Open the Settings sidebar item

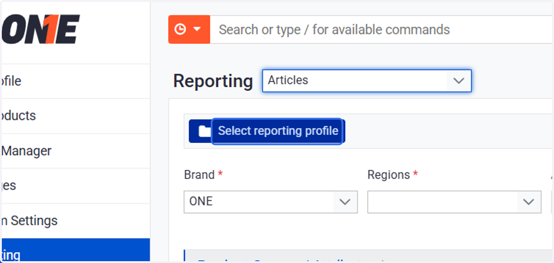tap(76, 221)
